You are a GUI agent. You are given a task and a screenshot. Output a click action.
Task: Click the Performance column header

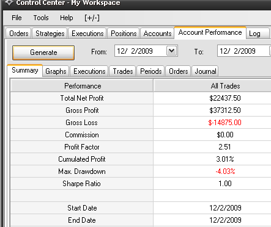point(82,85)
